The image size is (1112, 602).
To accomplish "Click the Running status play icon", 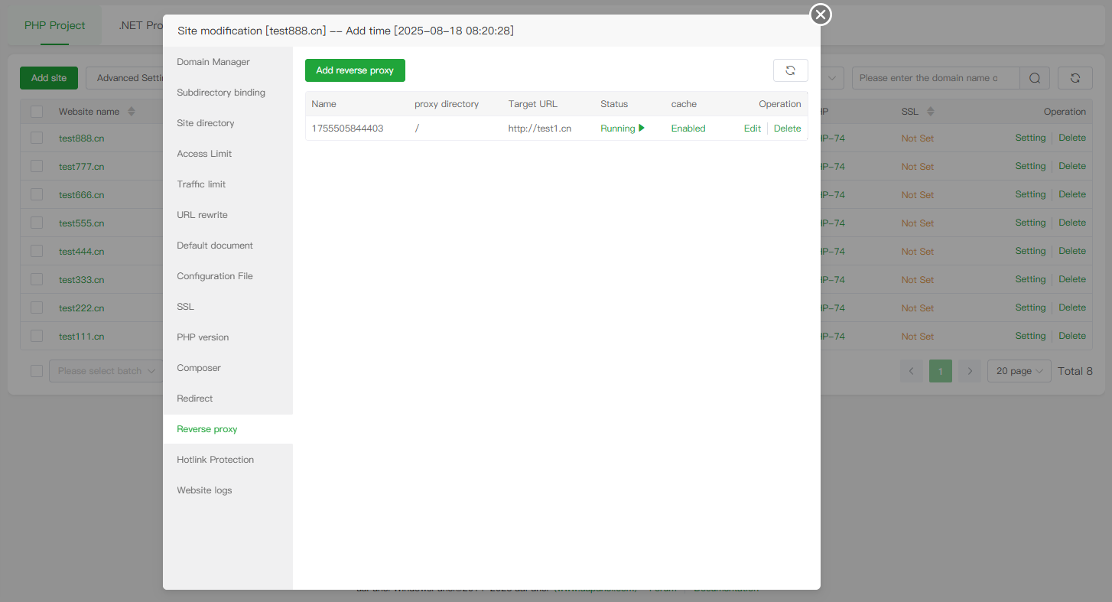I will pyautogui.click(x=642, y=129).
